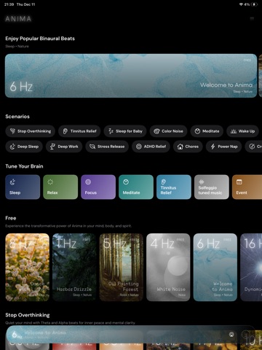262x350 pixels.
Task: Select the Power Nap lightning chip
Action: coord(223,147)
